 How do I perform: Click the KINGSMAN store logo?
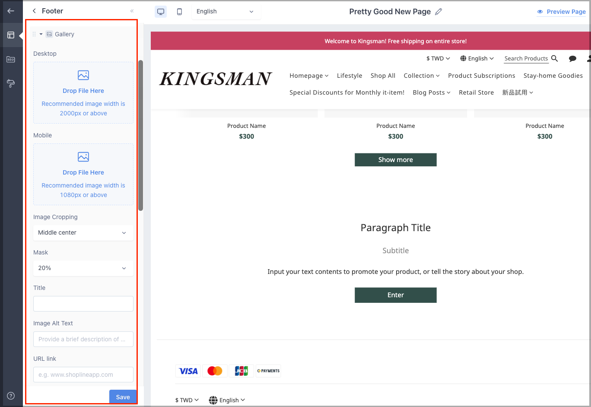(216, 79)
